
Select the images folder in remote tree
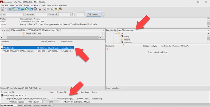(127, 40)
